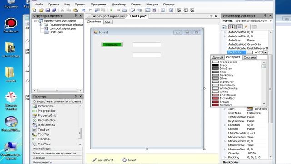This screenshot has width=291, height=164.
Task: Show categorized properties in the Object Inspector
Action: [225, 27]
